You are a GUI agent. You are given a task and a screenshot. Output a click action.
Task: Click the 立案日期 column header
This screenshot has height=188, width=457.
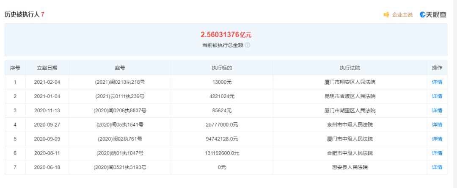click(47, 68)
